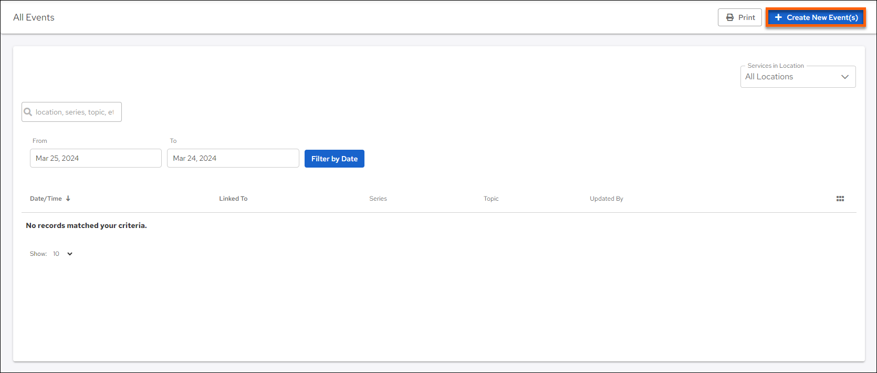Click the To date field
The image size is (877, 373).
click(x=233, y=158)
